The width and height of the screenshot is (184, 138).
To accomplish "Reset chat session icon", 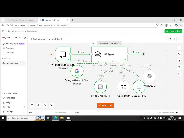I will point(72,112).
